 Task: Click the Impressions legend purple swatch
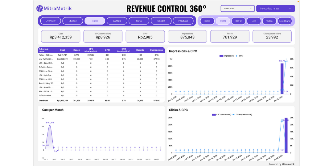click(221, 56)
